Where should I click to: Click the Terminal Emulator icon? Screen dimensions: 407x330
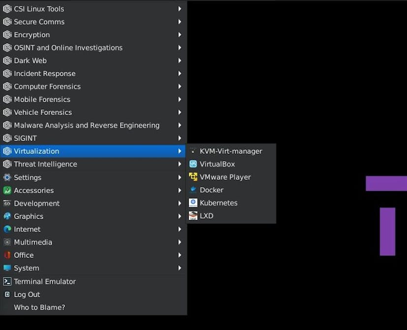pos(7,281)
